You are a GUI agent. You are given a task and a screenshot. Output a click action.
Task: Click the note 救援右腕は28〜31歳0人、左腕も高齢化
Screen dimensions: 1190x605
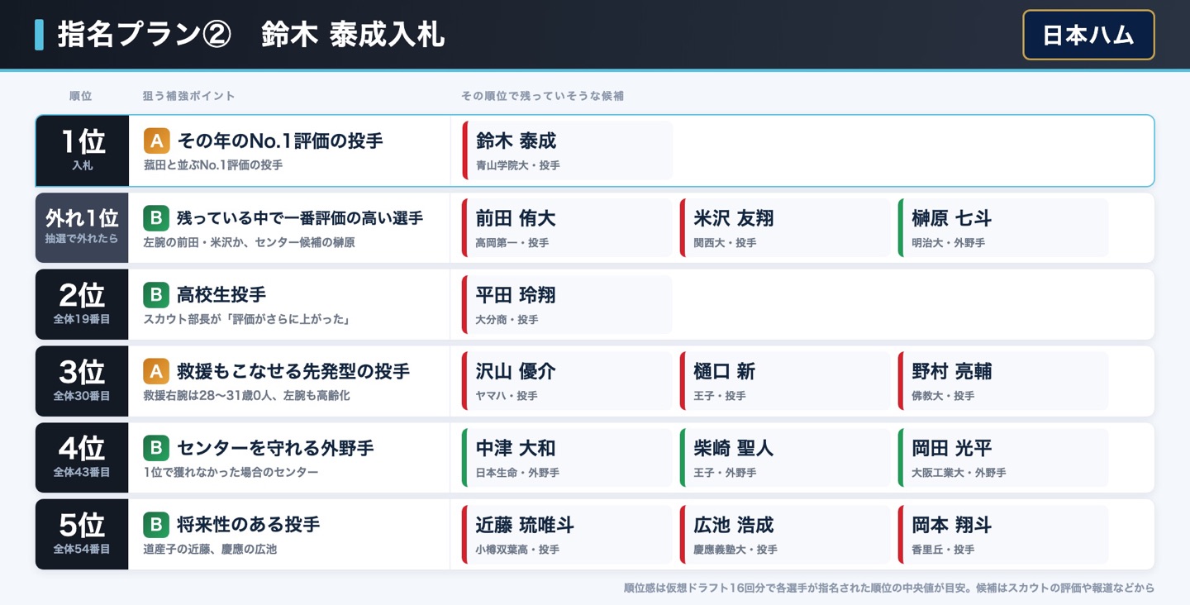(x=247, y=396)
